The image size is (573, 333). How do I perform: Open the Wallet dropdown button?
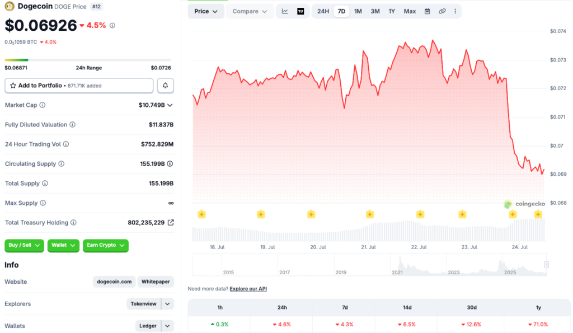(63, 245)
